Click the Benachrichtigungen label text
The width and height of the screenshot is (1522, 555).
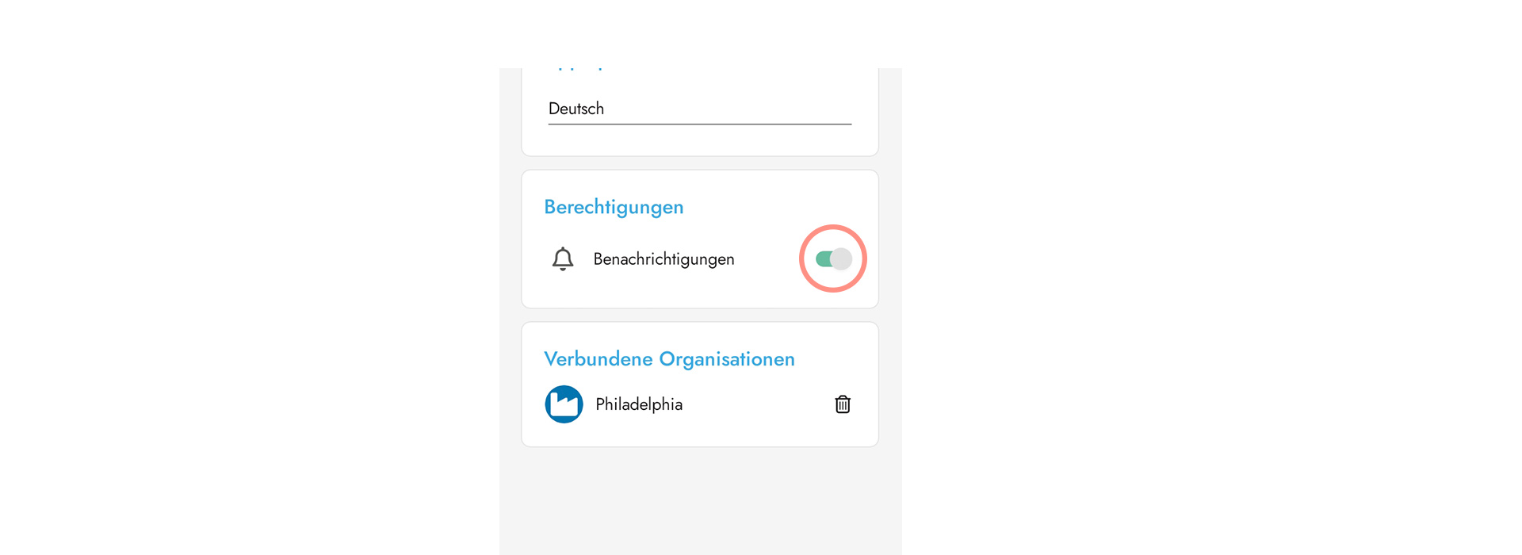tap(663, 259)
